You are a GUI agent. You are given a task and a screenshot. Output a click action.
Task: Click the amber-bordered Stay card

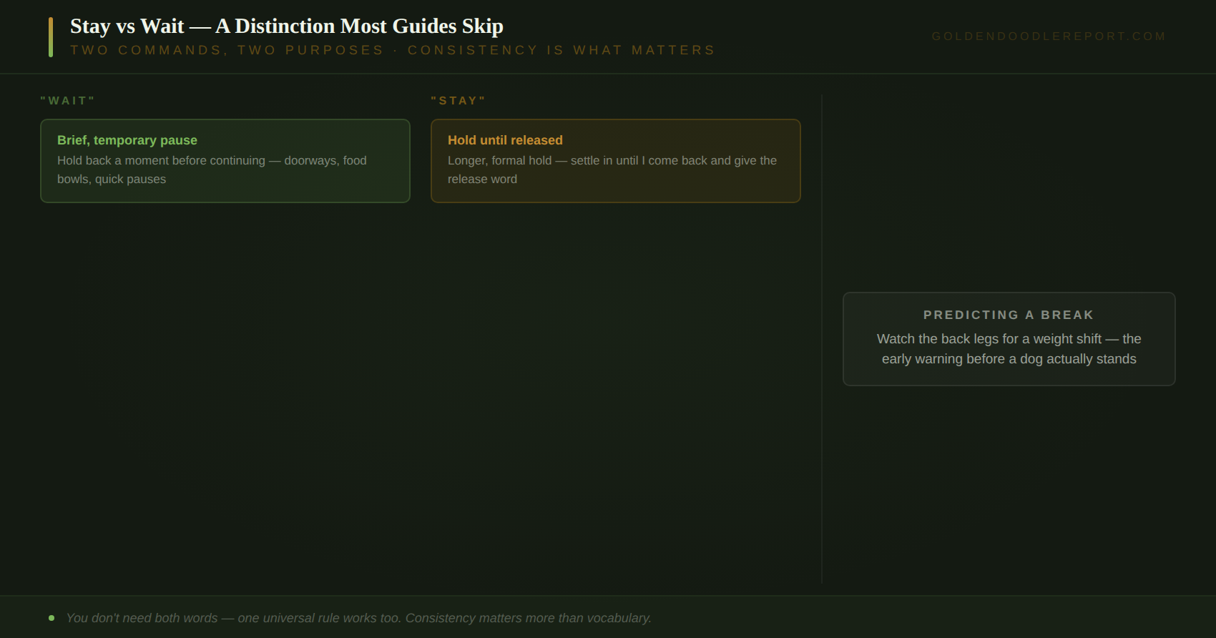616,161
